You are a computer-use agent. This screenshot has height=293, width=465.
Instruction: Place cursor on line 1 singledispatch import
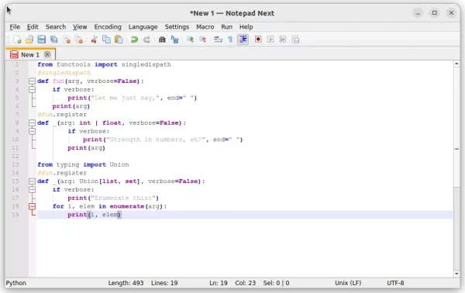pyautogui.click(x=104, y=64)
